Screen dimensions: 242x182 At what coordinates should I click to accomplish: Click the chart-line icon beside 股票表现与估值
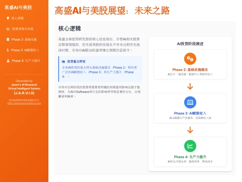[8, 29]
